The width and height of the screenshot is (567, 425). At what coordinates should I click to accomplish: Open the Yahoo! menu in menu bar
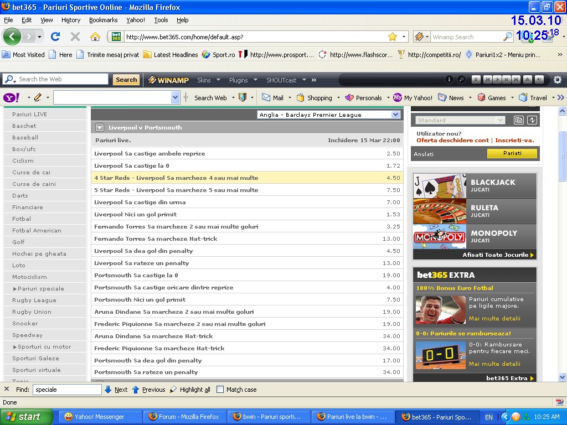tap(136, 20)
